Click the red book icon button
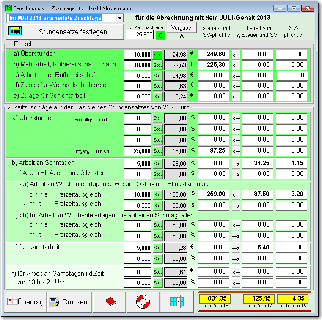This screenshot has width=322, height=320. click(110, 302)
